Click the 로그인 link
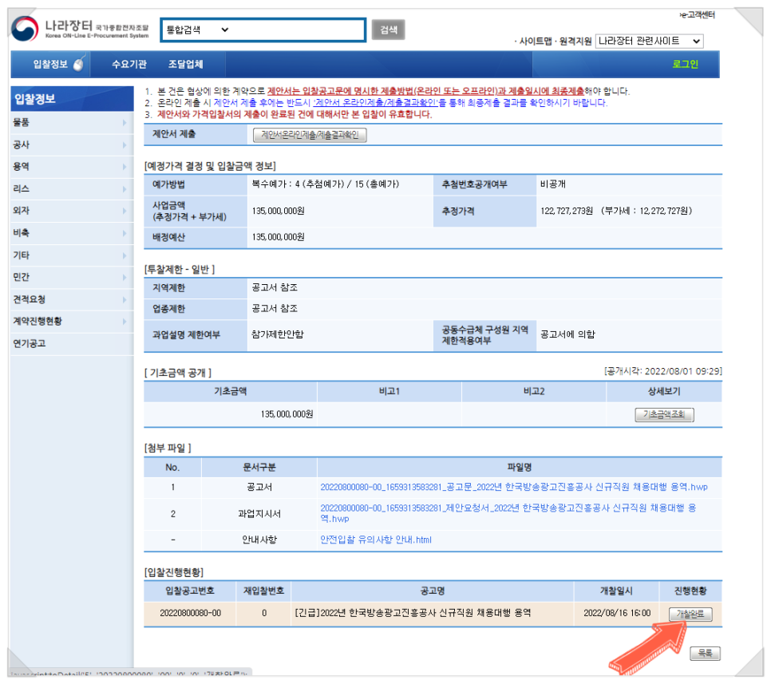 (685, 64)
